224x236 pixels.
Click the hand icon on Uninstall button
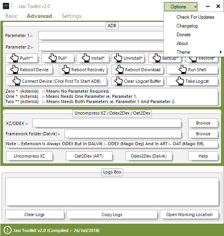pyautogui.click(x=118, y=58)
